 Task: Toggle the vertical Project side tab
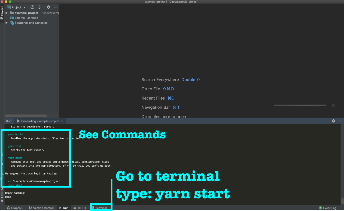coord(2,13)
